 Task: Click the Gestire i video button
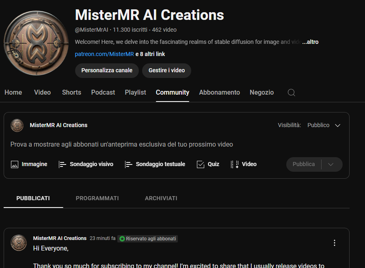tap(166, 70)
